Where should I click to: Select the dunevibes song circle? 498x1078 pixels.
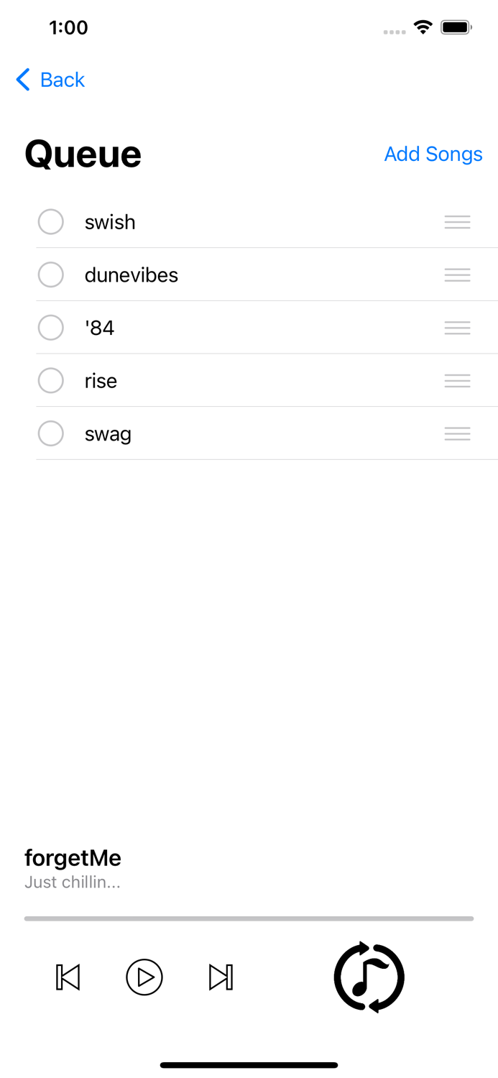51,275
